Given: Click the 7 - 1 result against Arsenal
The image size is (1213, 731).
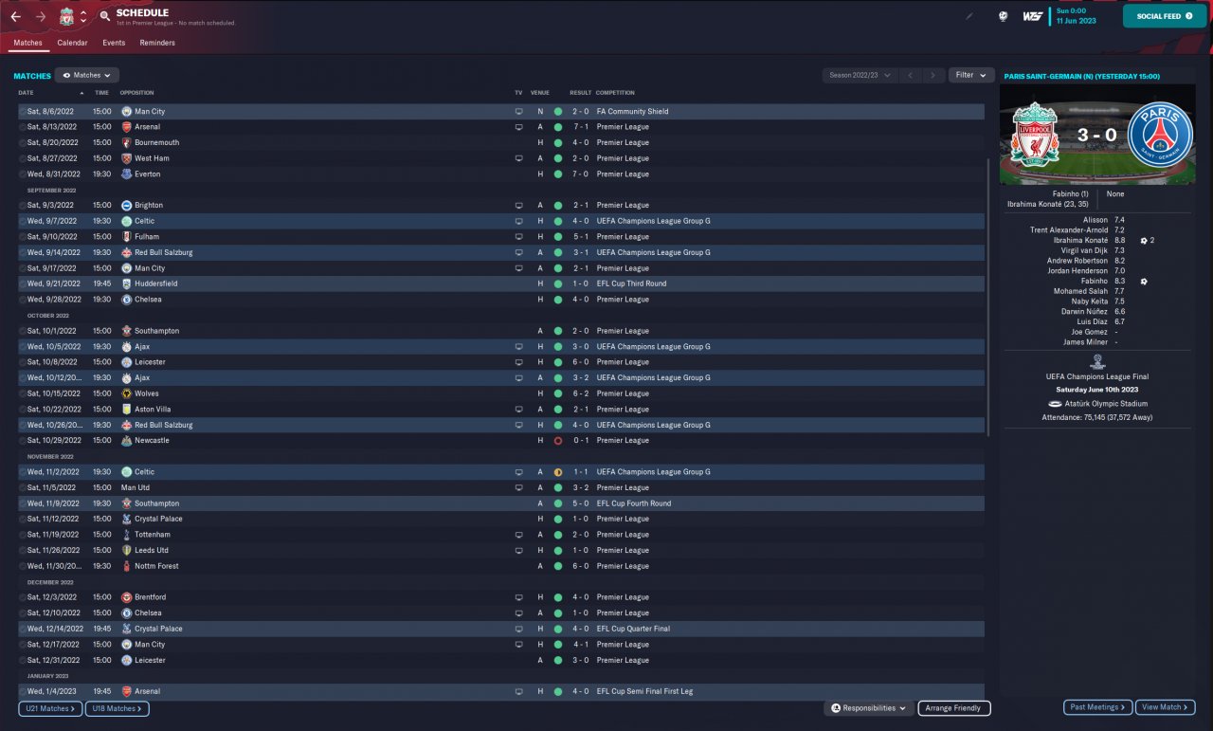Looking at the screenshot, I should (x=580, y=127).
